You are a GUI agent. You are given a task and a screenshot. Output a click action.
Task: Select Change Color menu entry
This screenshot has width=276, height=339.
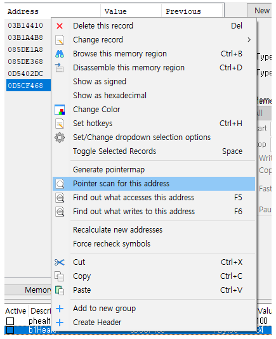pos(154,110)
